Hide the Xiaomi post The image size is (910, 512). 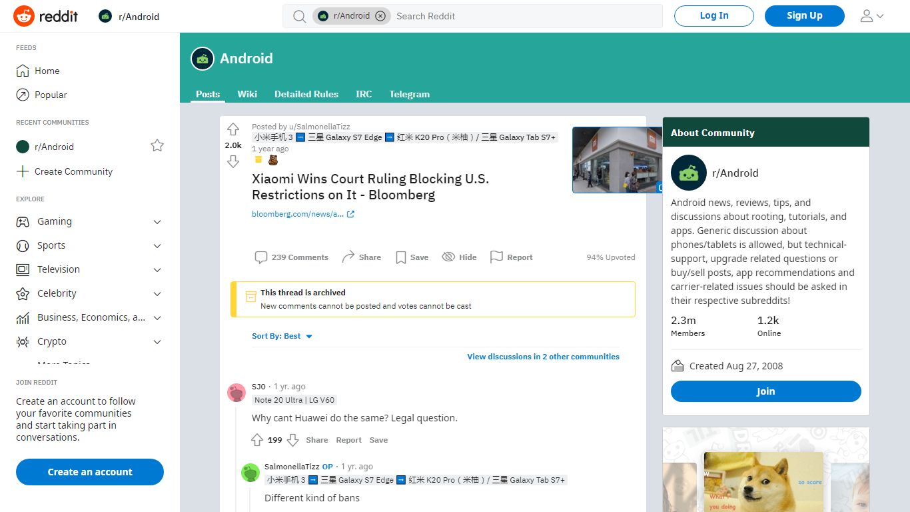(460, 257)
